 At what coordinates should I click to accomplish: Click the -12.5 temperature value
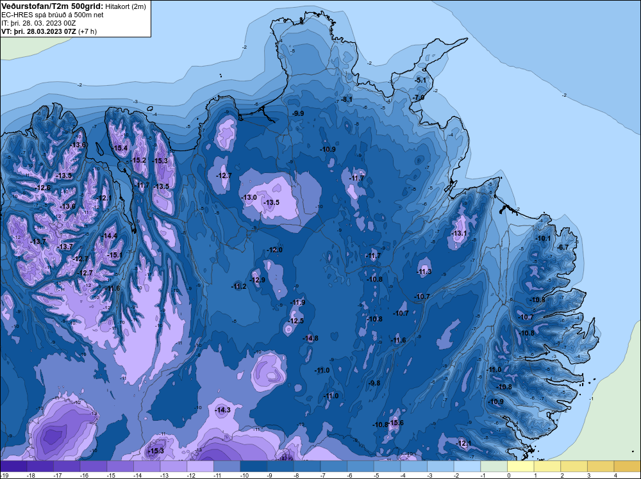296,321
